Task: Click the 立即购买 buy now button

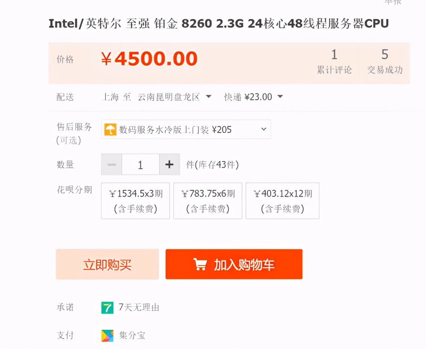Action: [107, 264]
